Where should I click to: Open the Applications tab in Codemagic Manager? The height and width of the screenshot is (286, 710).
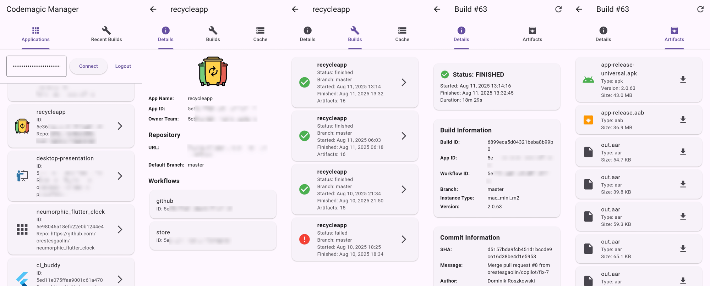[x=35, y=34]
